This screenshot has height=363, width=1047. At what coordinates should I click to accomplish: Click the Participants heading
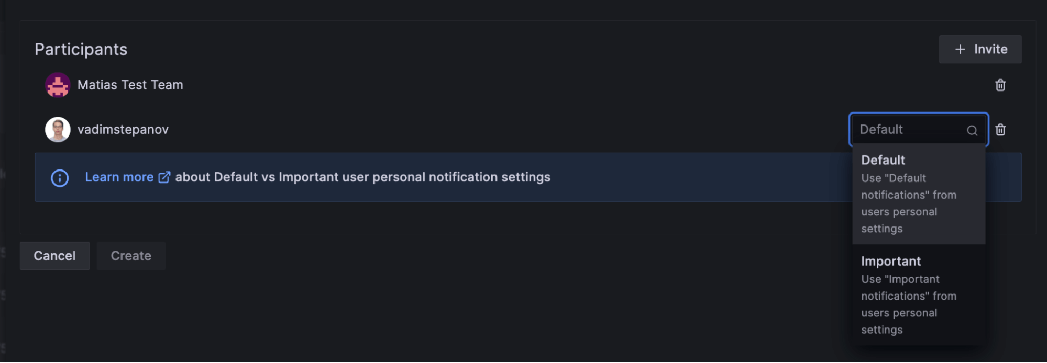click(x=81, y=49)
